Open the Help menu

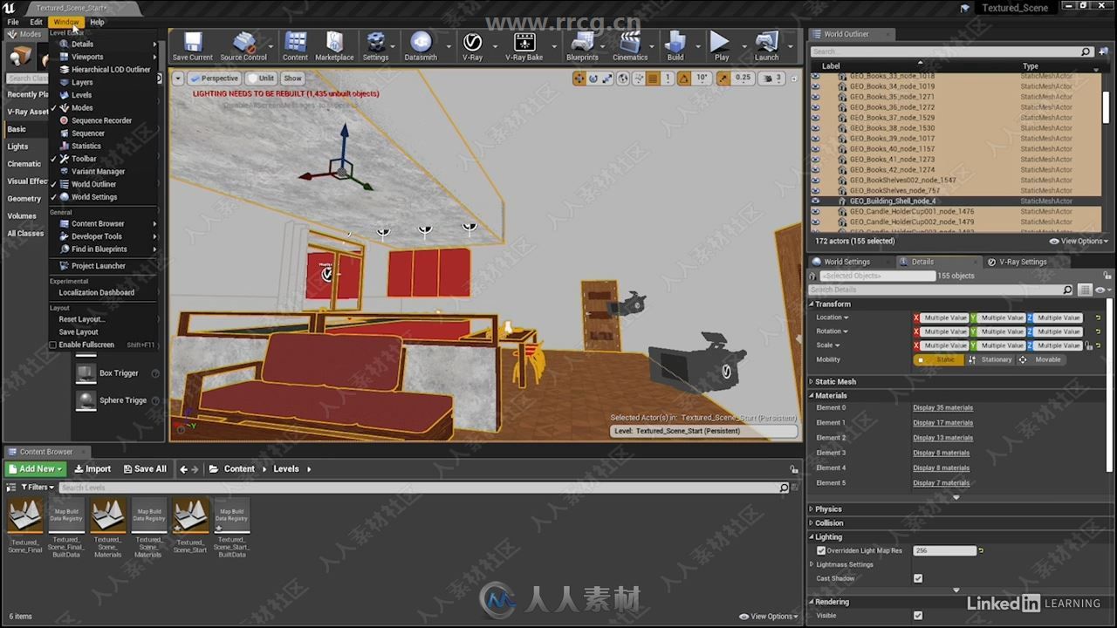click(97, 22)
